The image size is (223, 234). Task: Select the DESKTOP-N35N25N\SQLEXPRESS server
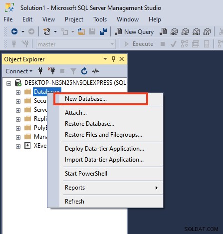tap(75, 83)
